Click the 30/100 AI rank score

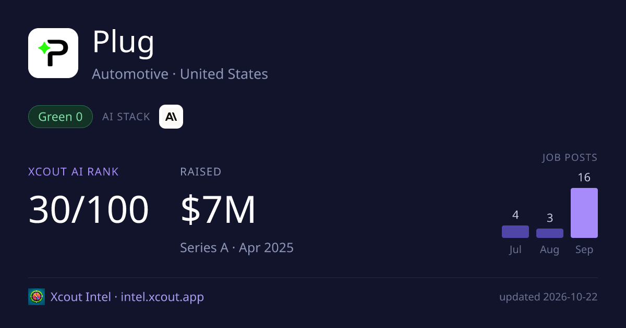89,209
